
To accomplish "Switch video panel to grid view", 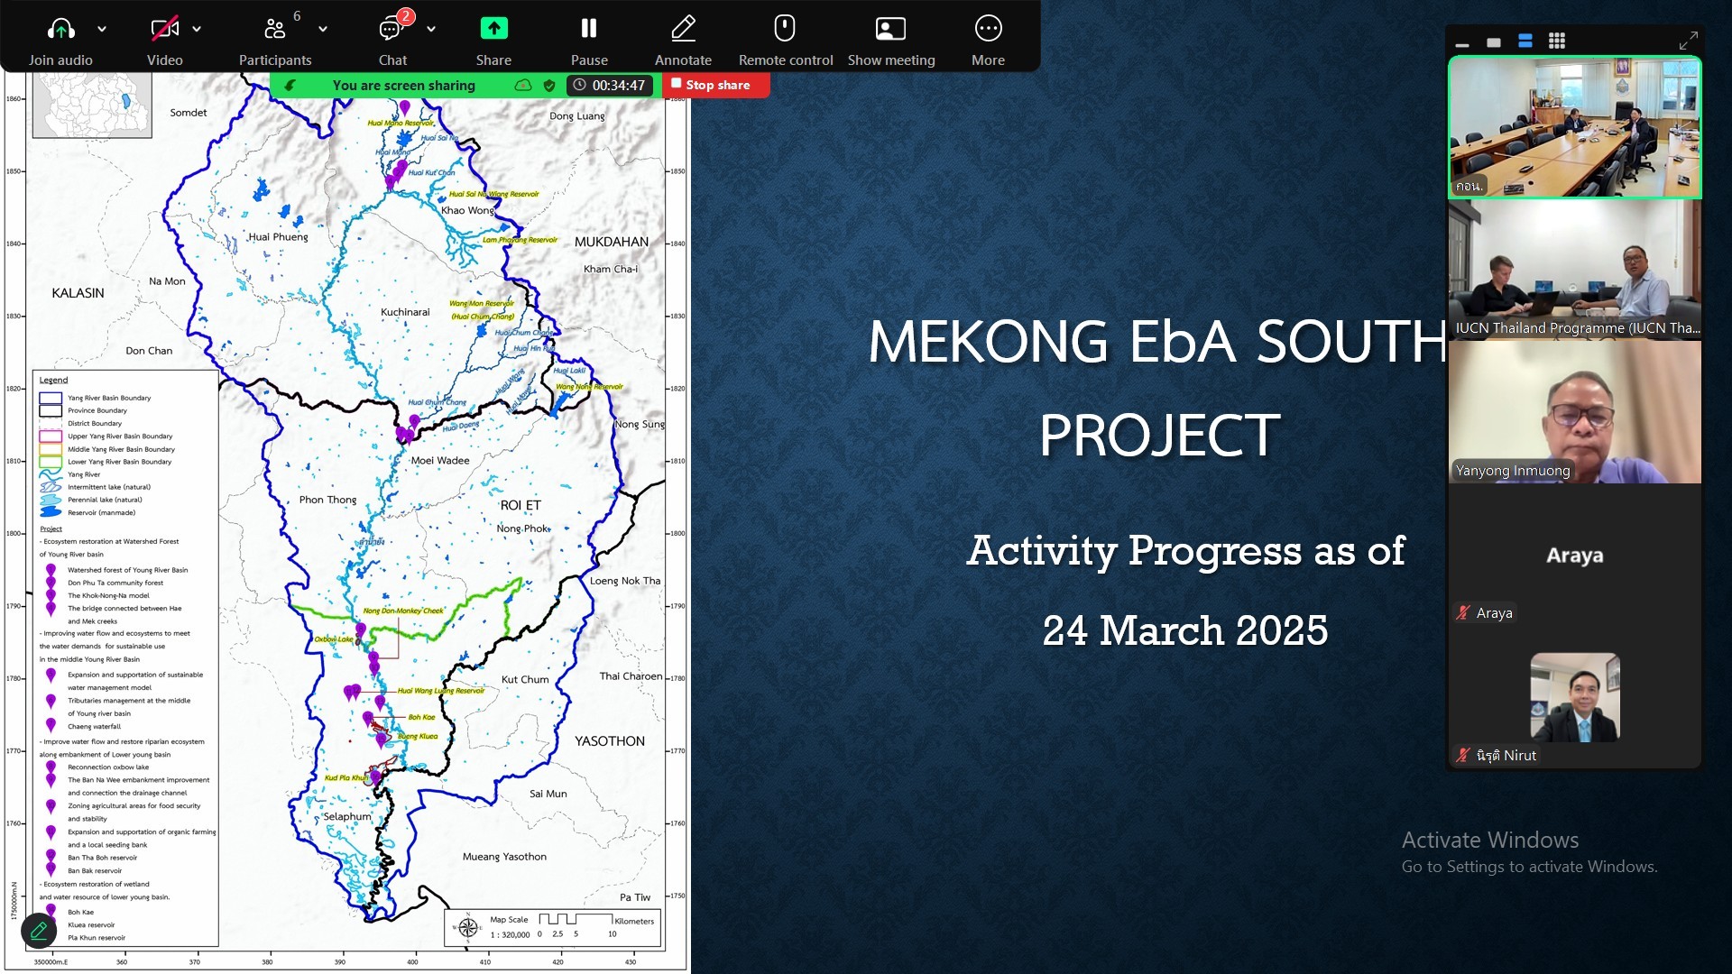I will click(1557, 41).
